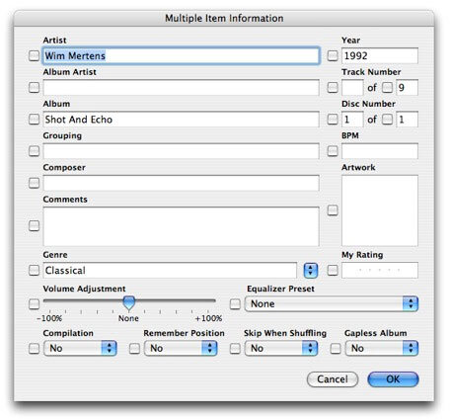Open the Genre combo box arrows

(x=311, y=271)
